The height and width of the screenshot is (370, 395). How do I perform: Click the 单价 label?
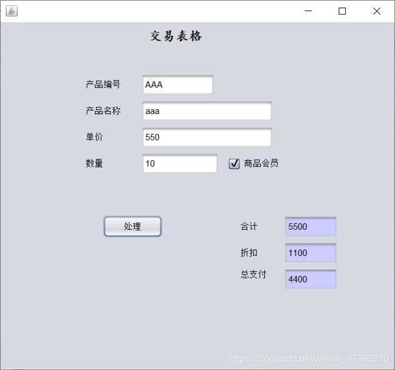(x=94, y=137)
